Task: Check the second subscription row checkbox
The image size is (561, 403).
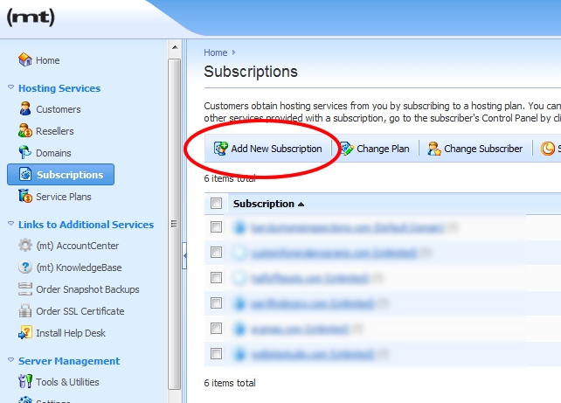Action: point(216,253)
